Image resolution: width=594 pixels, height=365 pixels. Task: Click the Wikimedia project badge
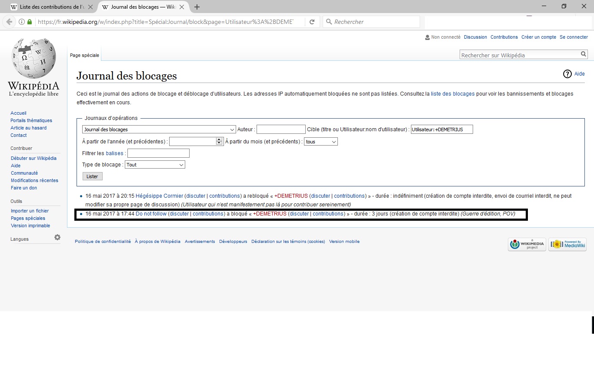[x=527, y=244]
